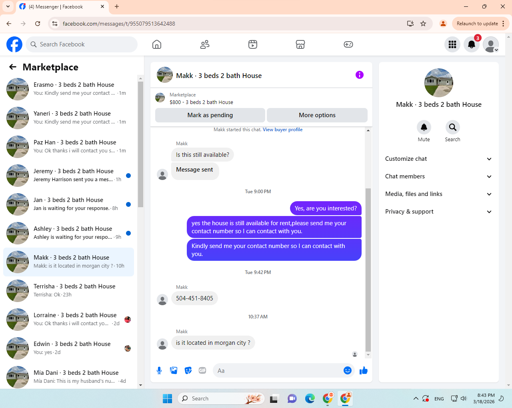
Task: Open Jeremy unread conversation
Action: click(69, 176)
